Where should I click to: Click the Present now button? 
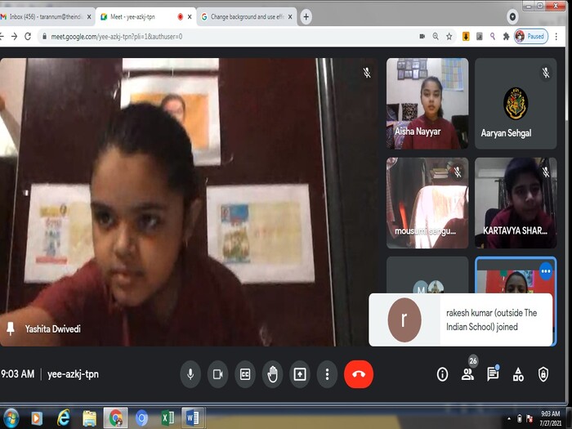click(300, 374)
